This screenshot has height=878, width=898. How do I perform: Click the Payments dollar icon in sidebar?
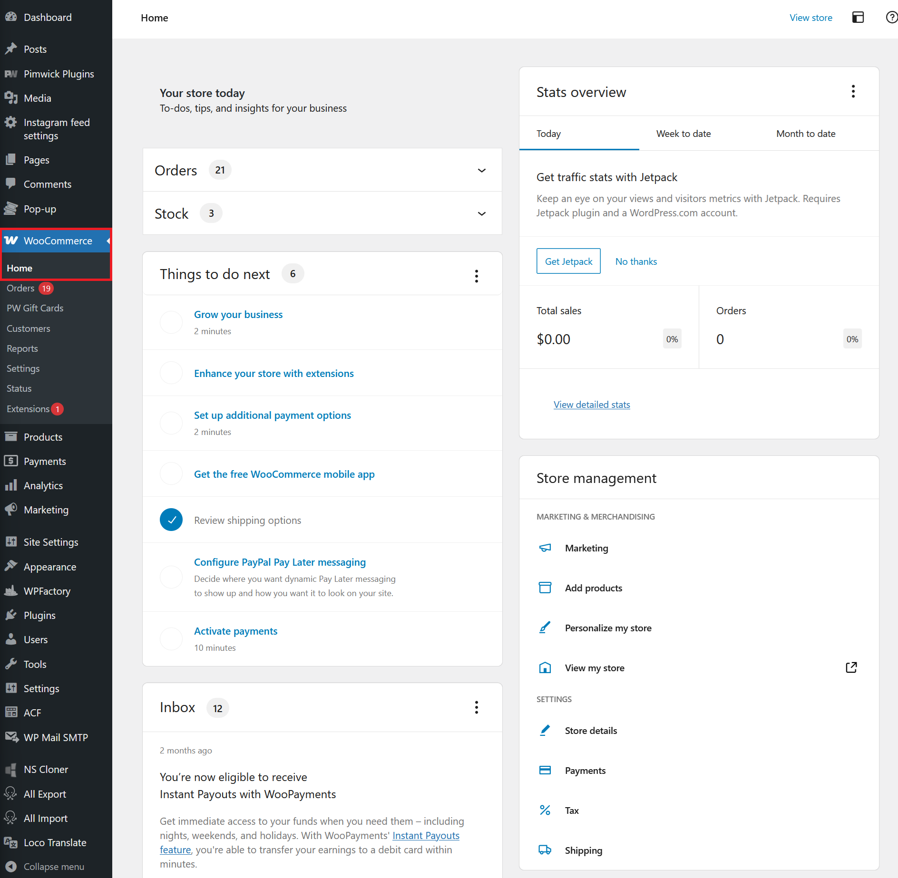pyautogui.click(x=11, y=461)
